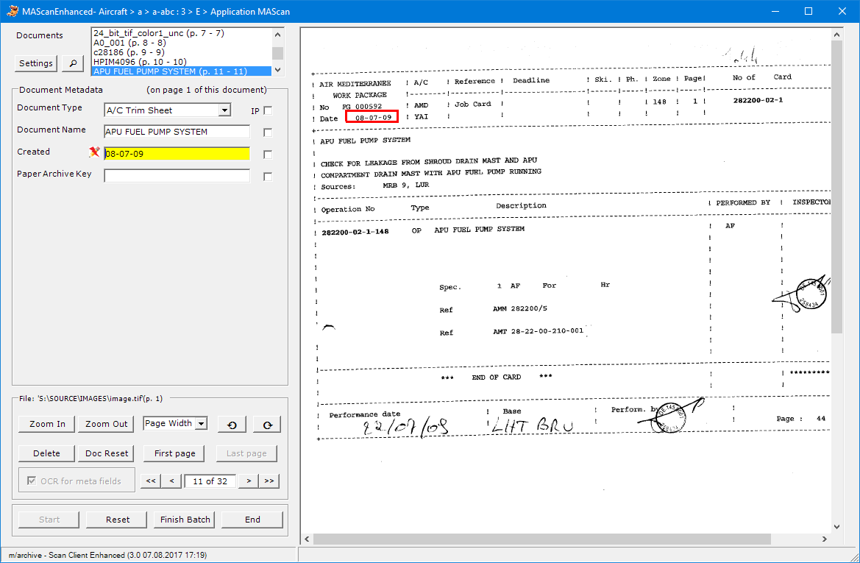Go to previous page with < button

point(171,481)
